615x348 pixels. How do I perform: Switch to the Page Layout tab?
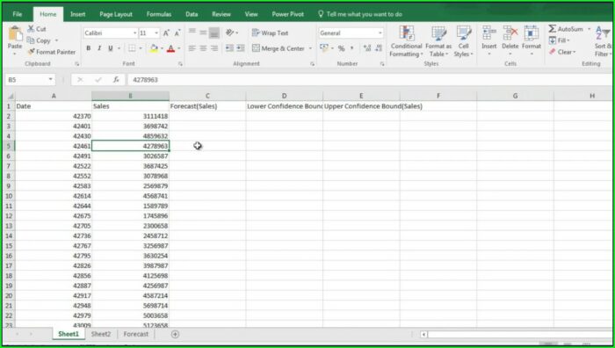[116, 14]
